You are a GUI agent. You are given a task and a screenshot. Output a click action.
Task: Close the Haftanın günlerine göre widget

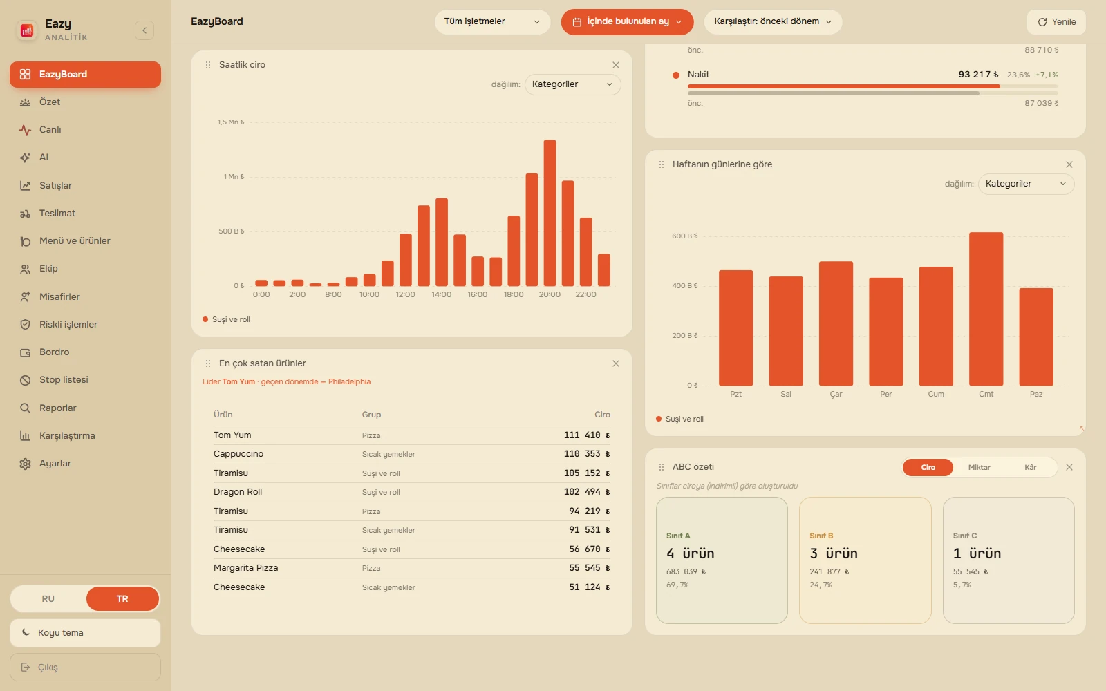[x=1069, y=164]
